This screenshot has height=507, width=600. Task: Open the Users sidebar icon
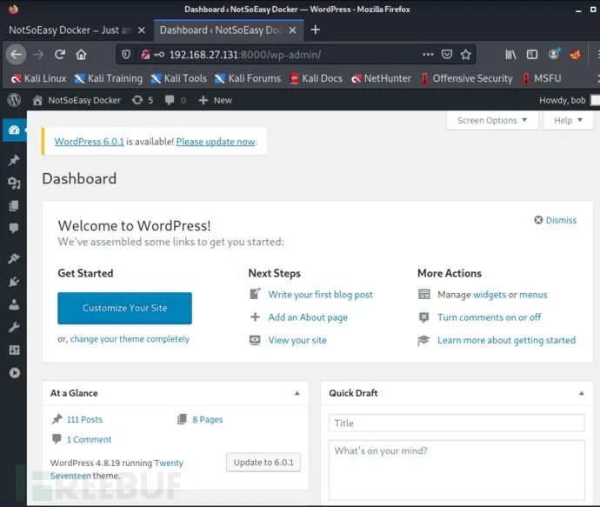point(14,304)
